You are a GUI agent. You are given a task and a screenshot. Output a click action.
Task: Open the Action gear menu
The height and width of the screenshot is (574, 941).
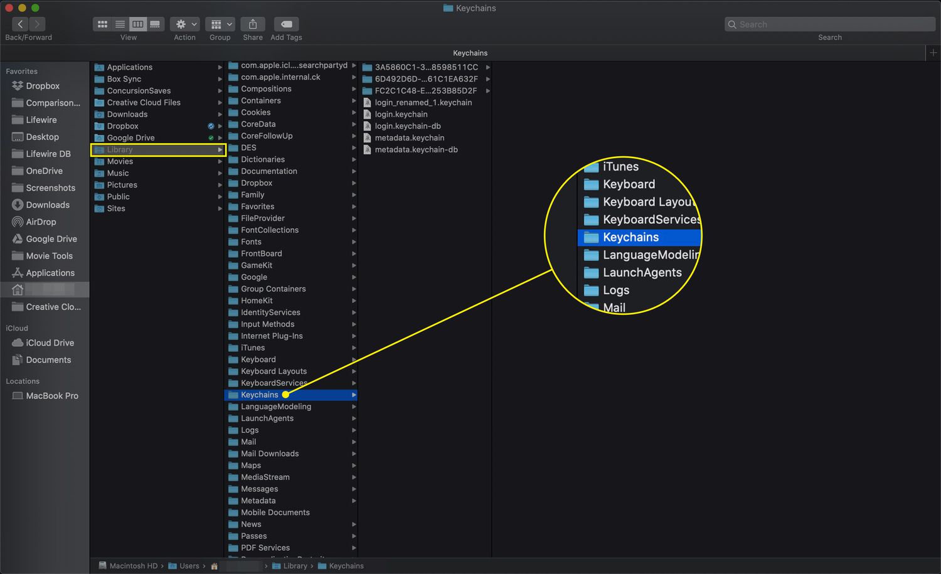(x=185, y=24)
